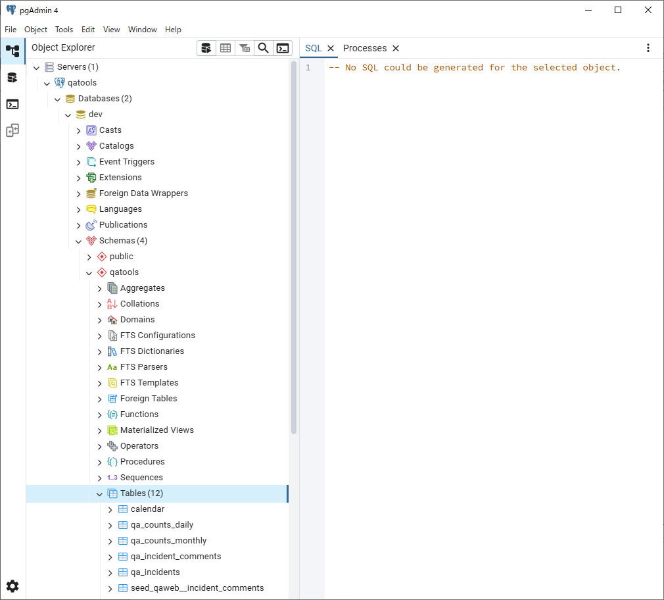This screenshot has width=664, height=600.
Task: Click the Operators node icon
Action: coord(112,446)
